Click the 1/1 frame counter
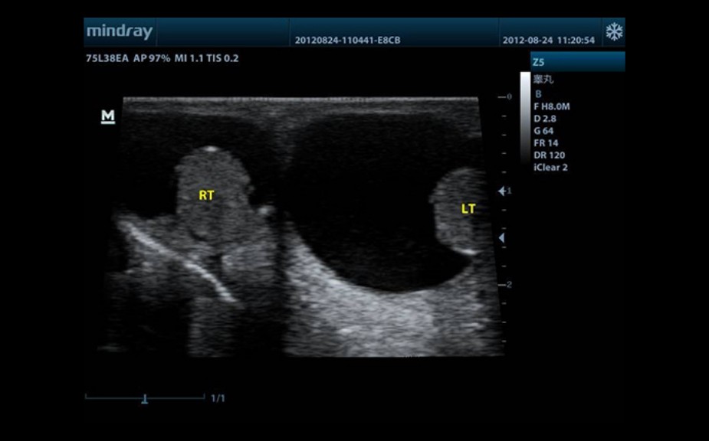Screen dimensions: 709x441 tap(218, 398)
